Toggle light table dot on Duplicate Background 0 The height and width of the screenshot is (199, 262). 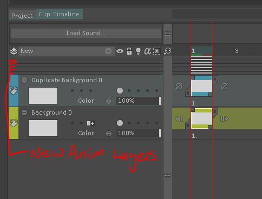click(138, 90)
